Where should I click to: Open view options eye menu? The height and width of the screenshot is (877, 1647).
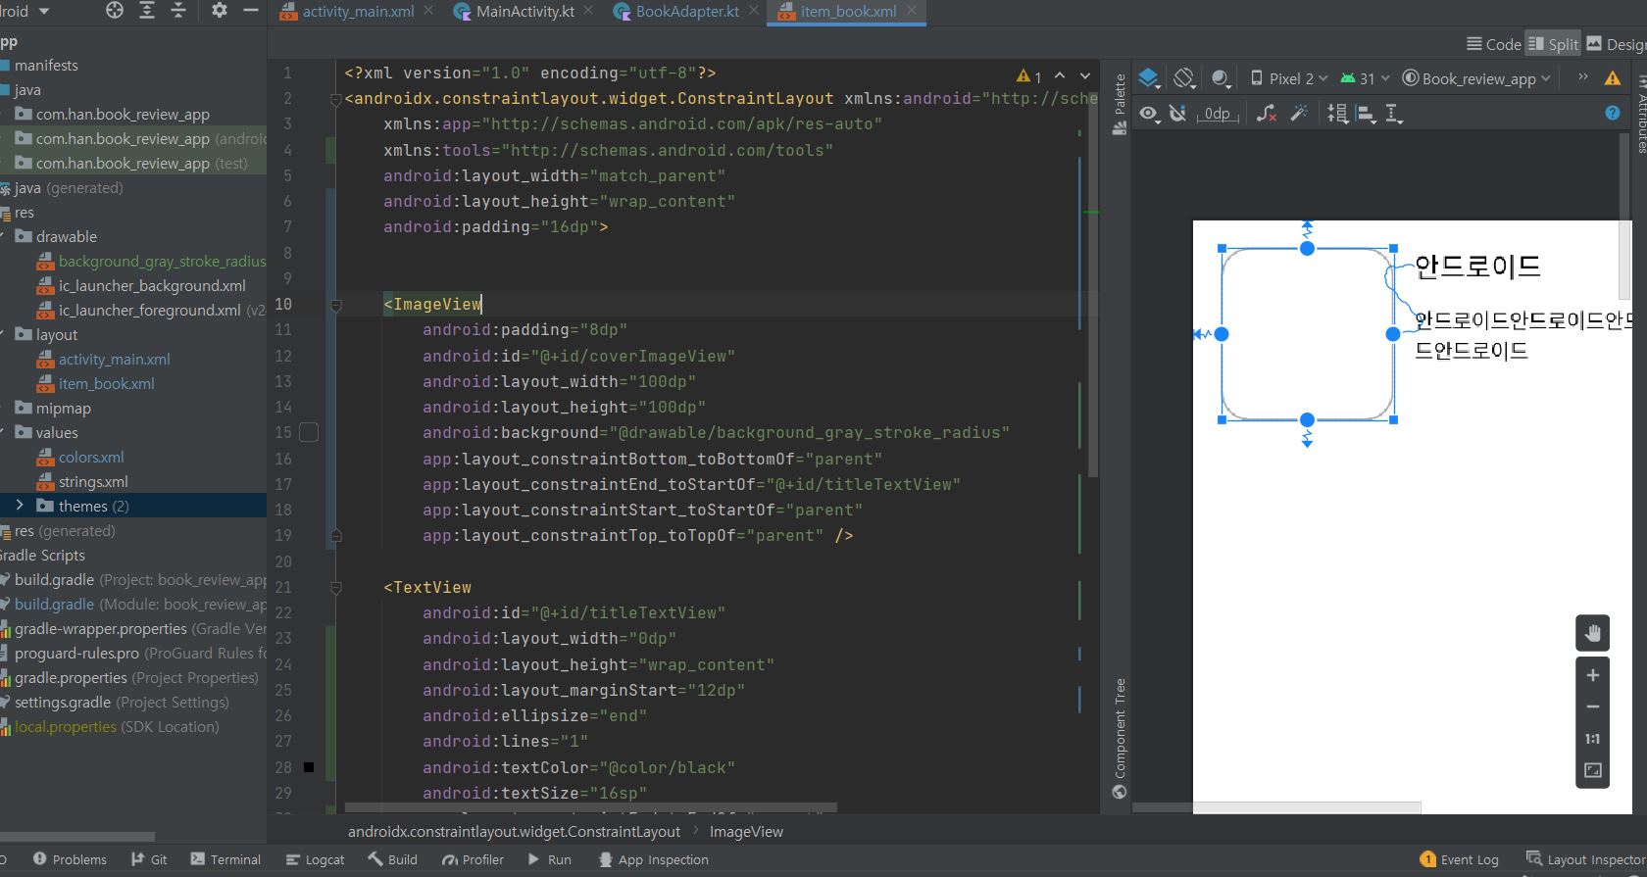coord(1149,114)
